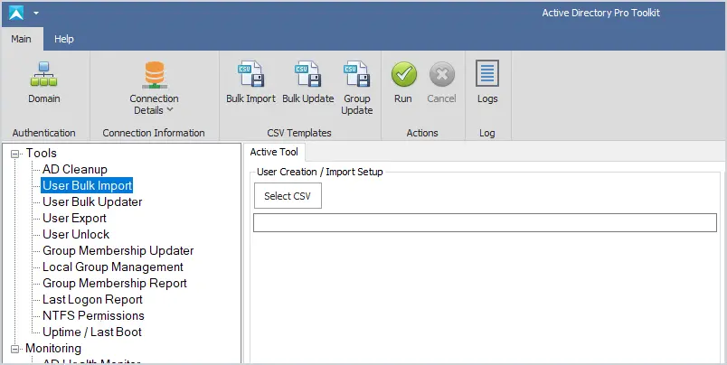Screen dimensions: 727x365
Task: Select Group Membership Report tree item
Action: pos(115,284)
